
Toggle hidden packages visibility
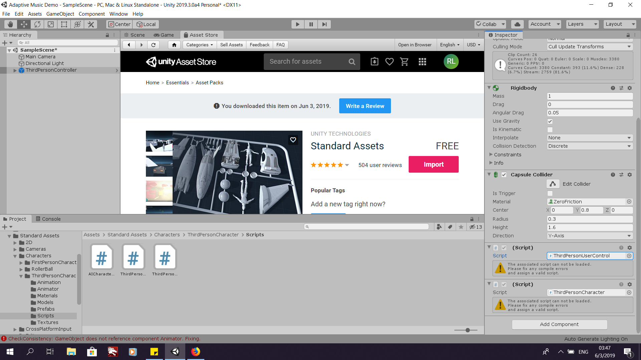pos(476,227)
